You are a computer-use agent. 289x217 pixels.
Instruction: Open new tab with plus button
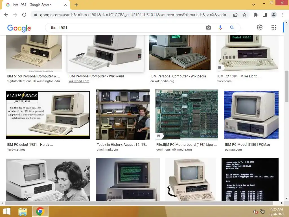click(76, 5)
